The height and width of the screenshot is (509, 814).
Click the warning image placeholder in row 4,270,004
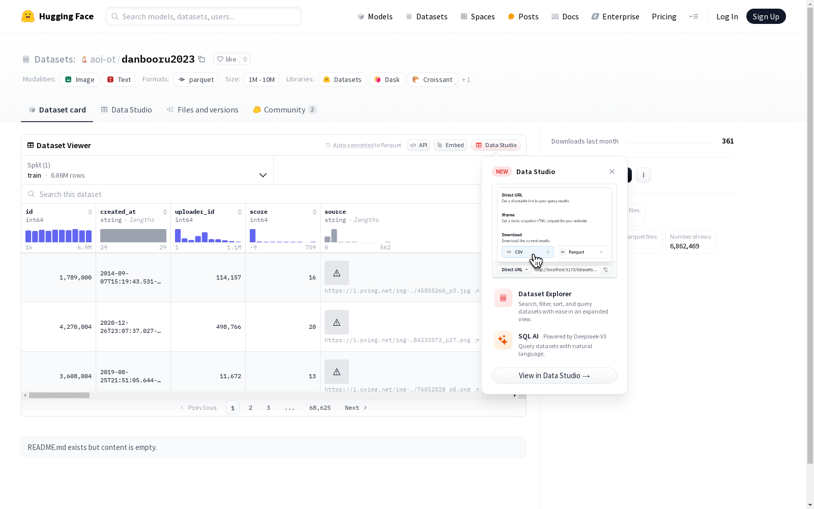tap(337, 322)
